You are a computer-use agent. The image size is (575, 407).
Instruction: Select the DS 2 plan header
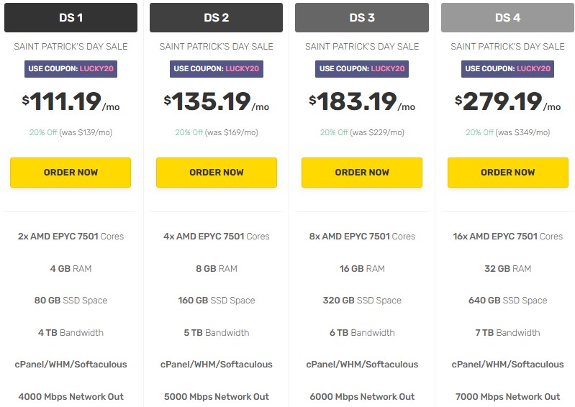(x=217, y=18)
